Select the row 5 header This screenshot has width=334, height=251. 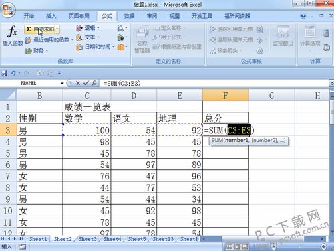click(8, 153)
